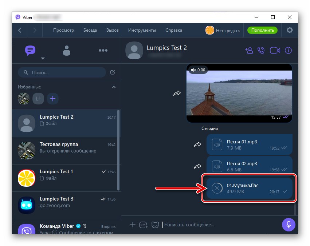Click the Lumpics Test 2 header avatar
The height and width of the screenshot is (246, 310).
coord(134,50)
